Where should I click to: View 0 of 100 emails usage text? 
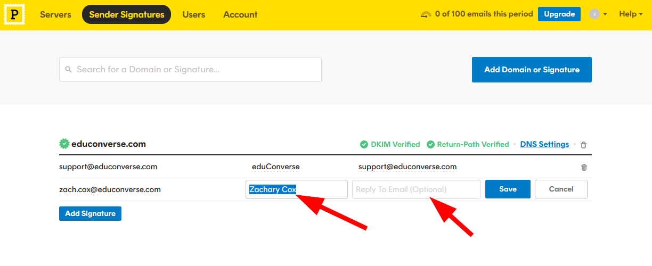(484, 14)
